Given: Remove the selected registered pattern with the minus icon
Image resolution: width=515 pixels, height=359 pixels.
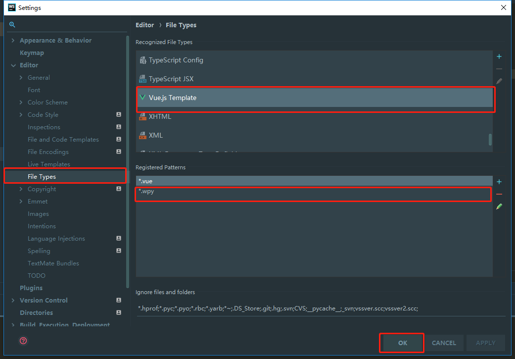Looking at the screenshot, I should tap(499, 195).
